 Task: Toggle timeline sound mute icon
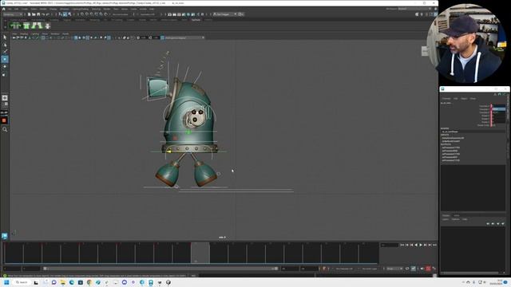(x=422, y=269)
